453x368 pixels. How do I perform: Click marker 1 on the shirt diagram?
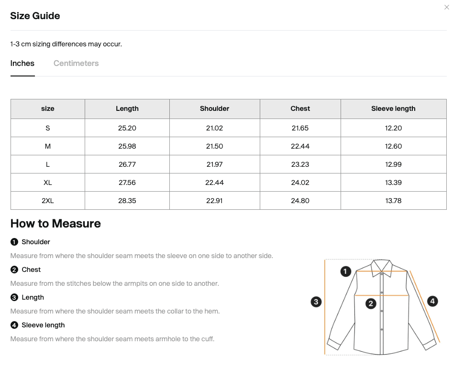[x=345, y=271]
